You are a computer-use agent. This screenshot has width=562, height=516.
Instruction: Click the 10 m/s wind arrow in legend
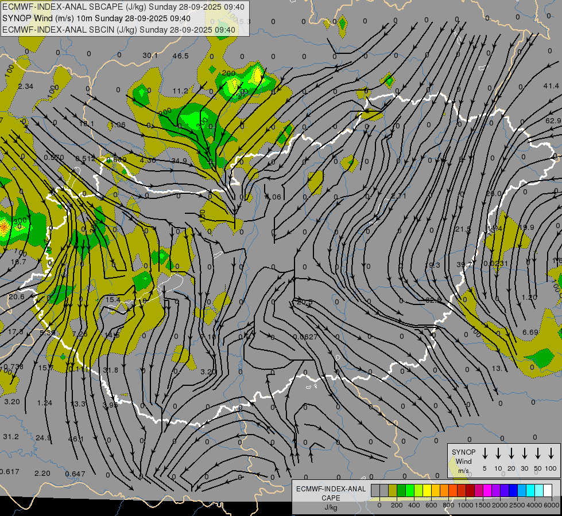pos(498,454)
